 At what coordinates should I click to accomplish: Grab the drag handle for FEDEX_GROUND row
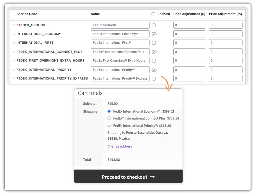point(14,25)
